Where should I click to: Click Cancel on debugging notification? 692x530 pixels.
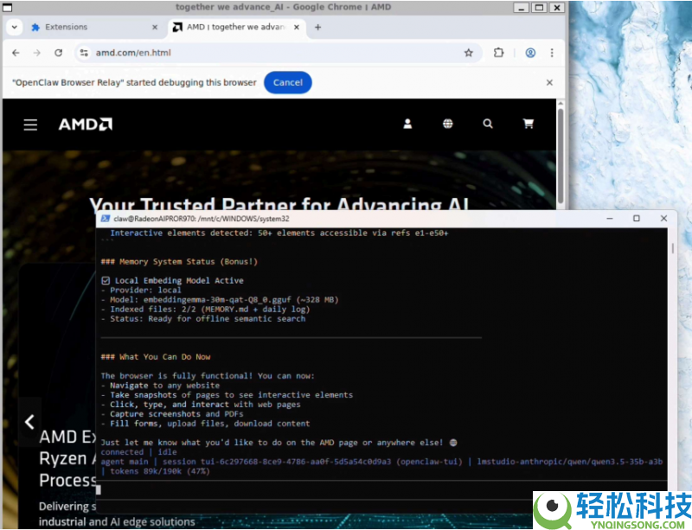pos(288,82)
